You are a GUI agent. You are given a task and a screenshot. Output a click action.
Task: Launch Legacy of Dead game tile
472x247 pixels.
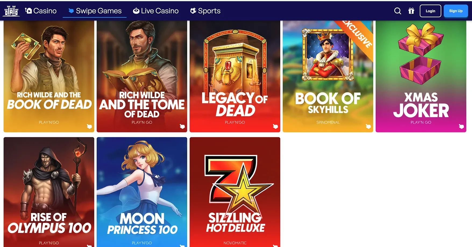(x=235, y=76)
